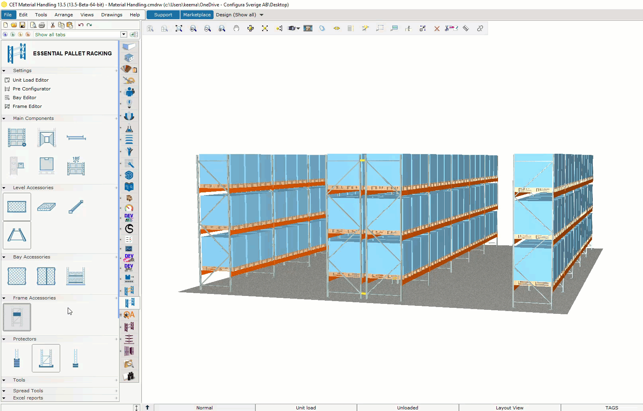Open the Arrange menu

(64, 15)
